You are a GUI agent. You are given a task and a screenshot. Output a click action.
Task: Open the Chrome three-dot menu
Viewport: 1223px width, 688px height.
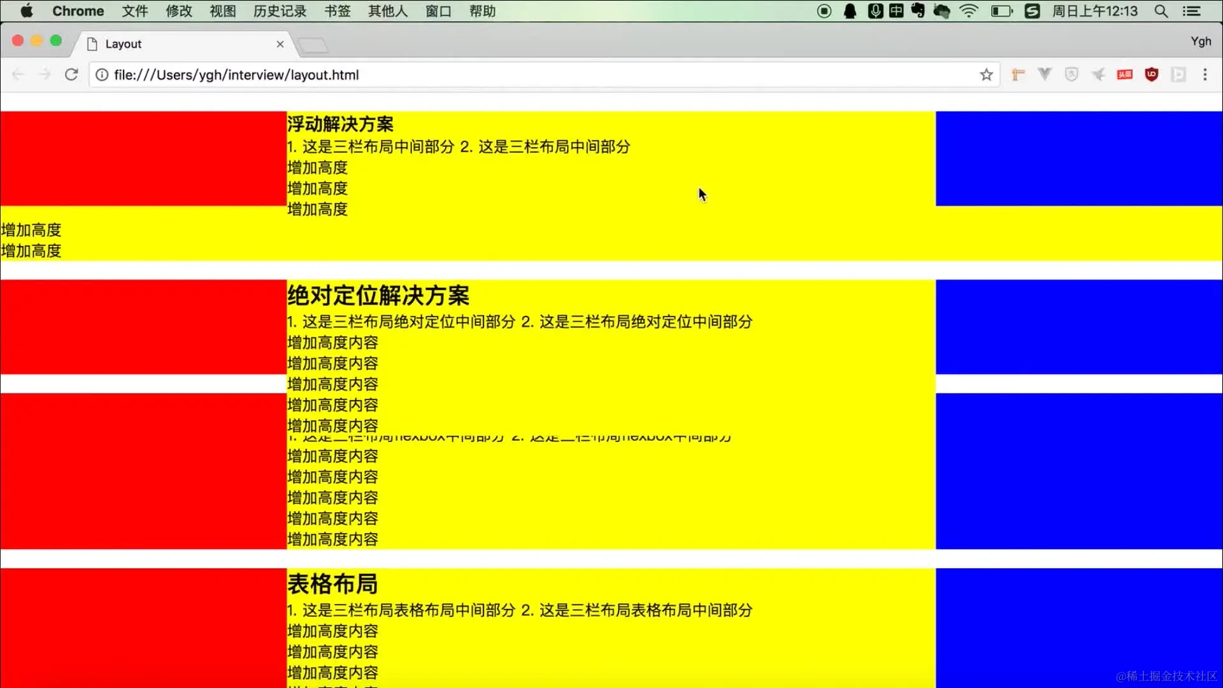point(1205,75)
